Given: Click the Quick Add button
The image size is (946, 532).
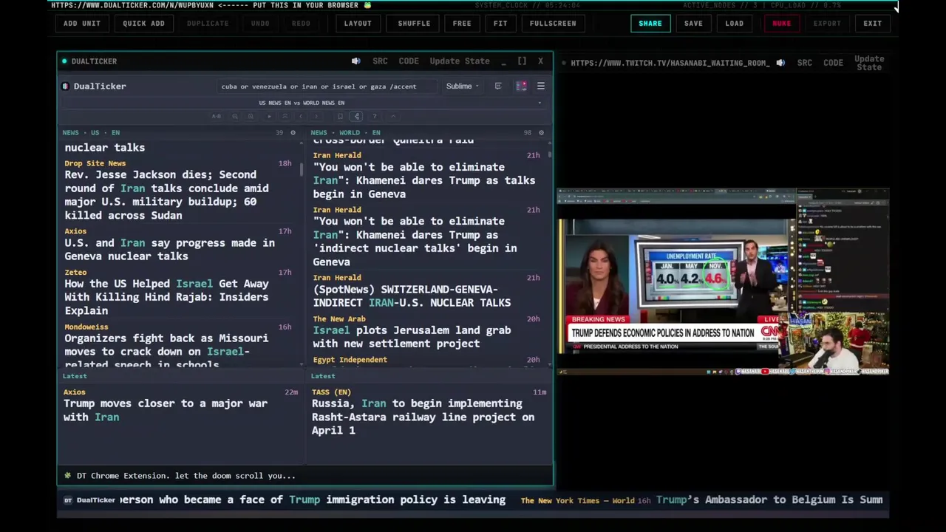Looking at the screenshot, I should tap(143, 24).
